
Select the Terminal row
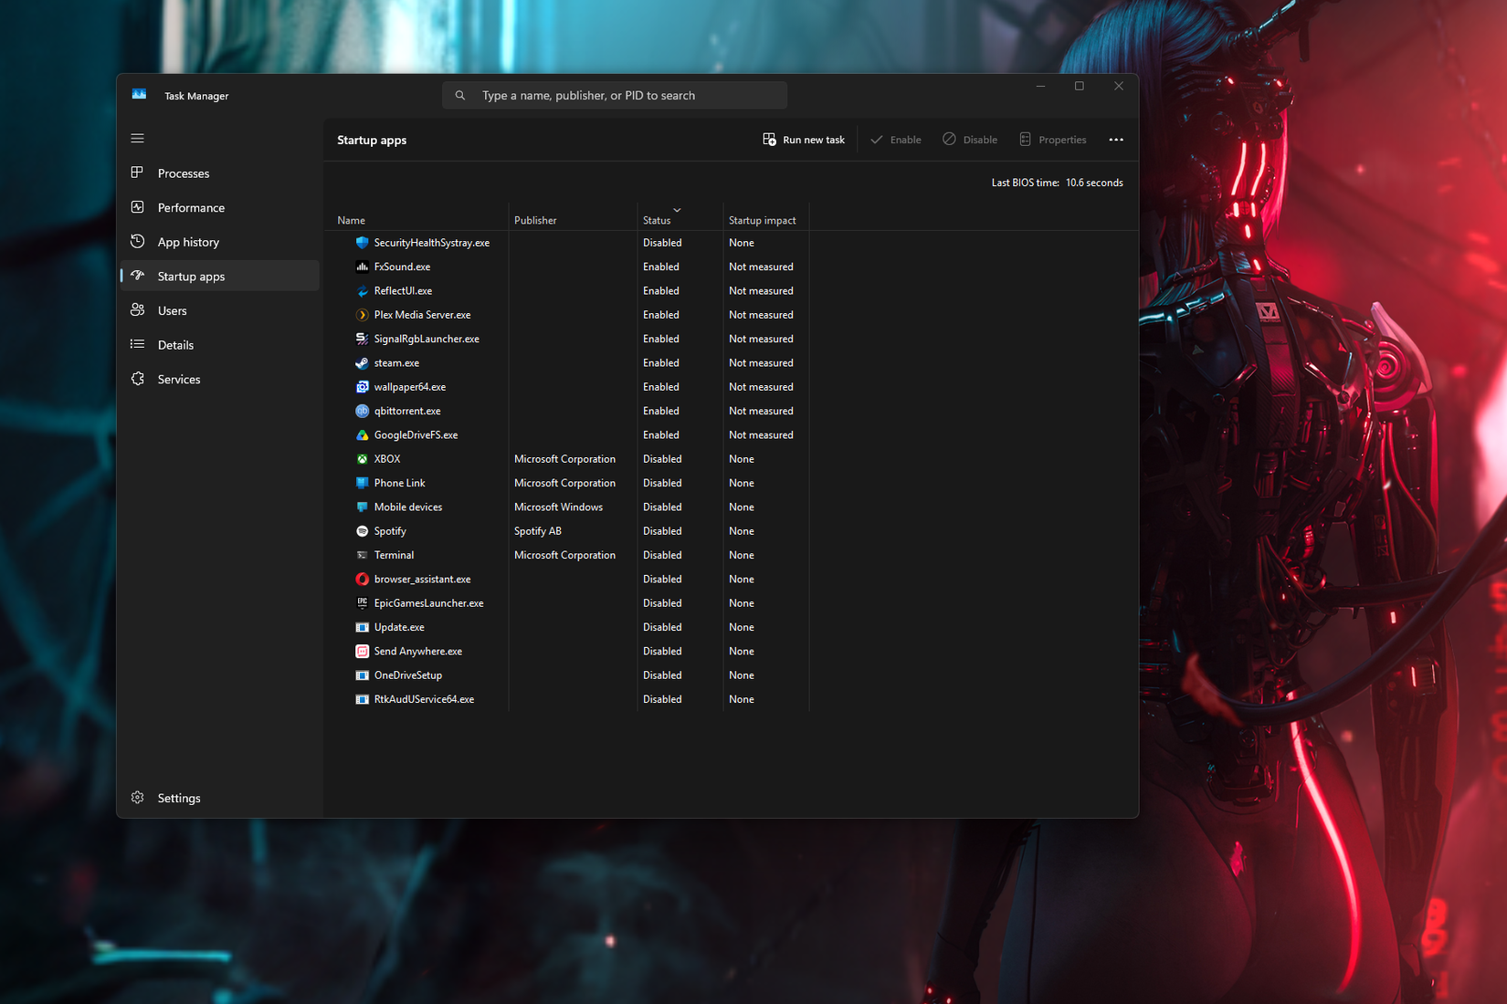click(x=569, y=555)
